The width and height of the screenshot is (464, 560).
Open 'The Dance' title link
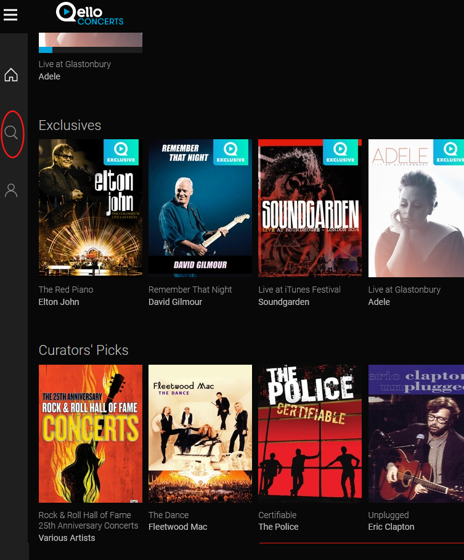pyautogui.click(x=169, y=515)
